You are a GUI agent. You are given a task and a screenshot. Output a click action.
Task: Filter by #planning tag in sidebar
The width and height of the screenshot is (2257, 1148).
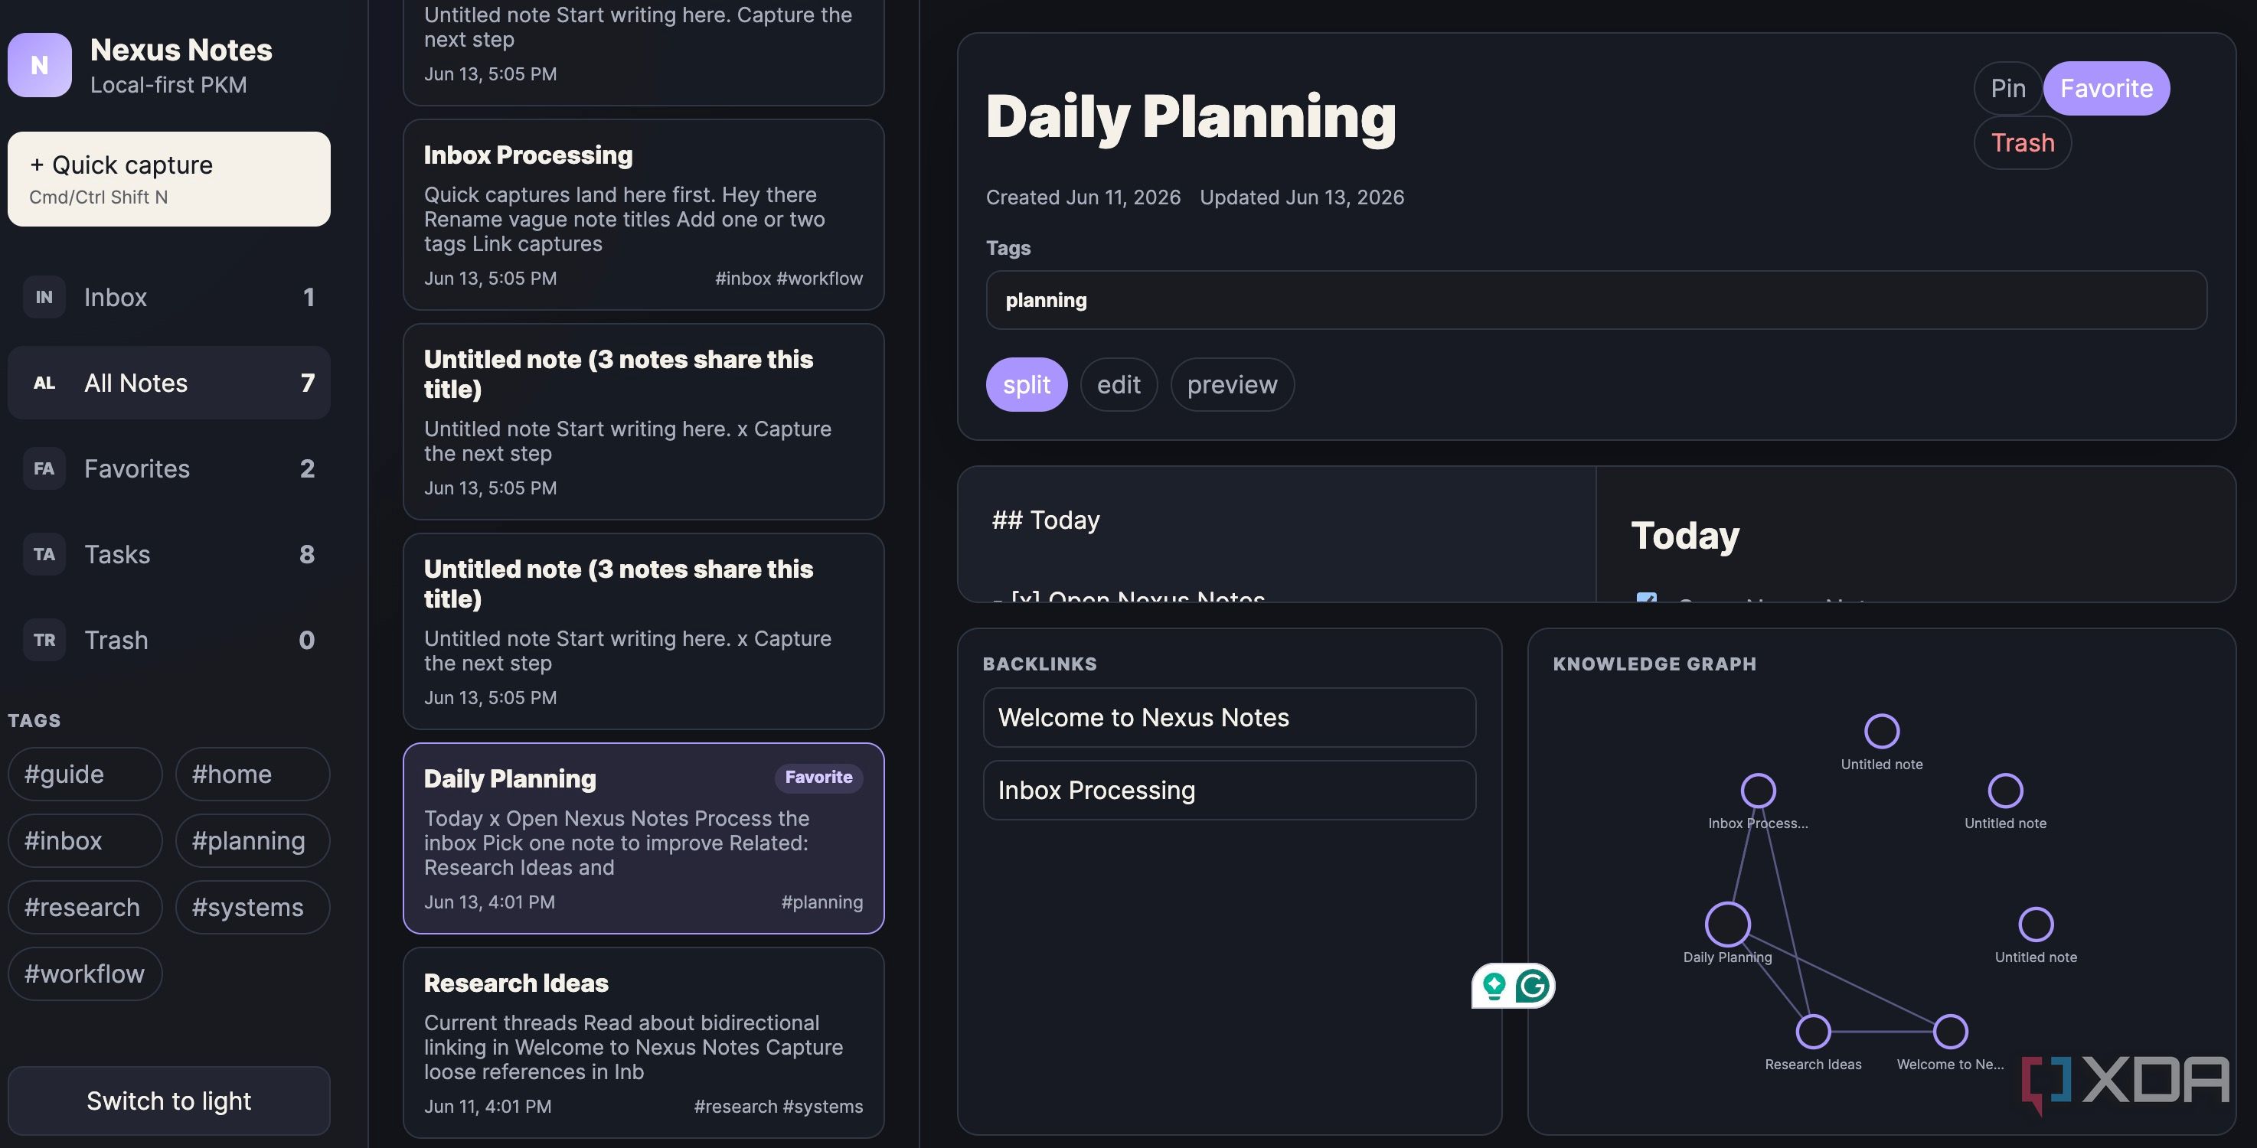[253, 840]
